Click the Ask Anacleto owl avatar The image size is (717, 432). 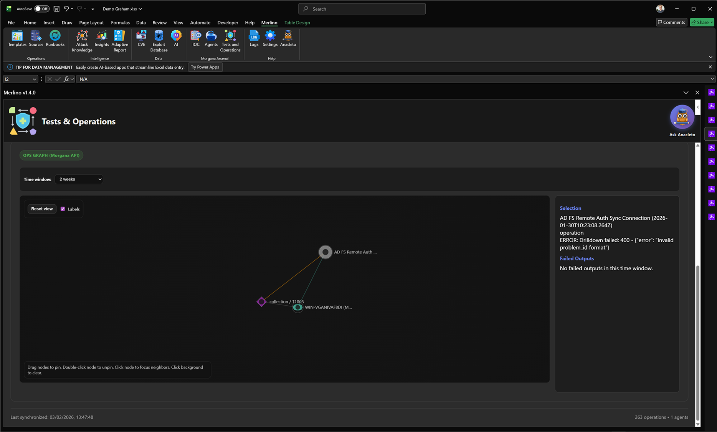point(682,117)
